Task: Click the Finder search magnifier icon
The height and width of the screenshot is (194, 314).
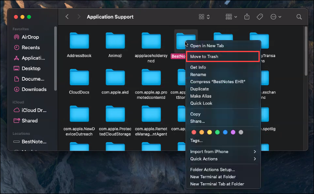Action: tap(299, 17)
